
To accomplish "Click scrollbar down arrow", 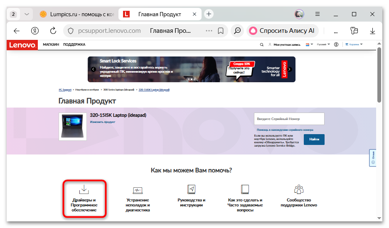I will point(379,218).
